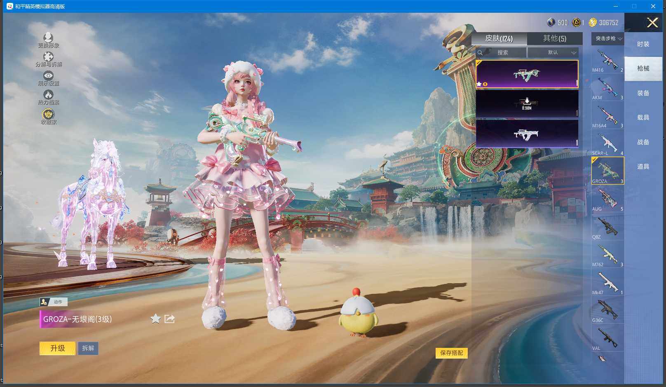Select the AUG weapon icon
The width and height of the screenshot is (666, 387).
(607, 199)
